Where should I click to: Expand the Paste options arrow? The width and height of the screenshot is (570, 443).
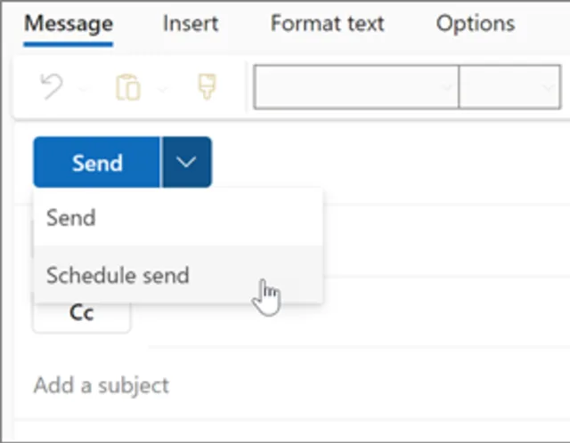[162, 89]
